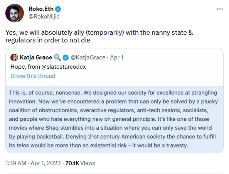Click the Apr 1 date of quoted tweet
This screenshot has width=229, height=174.
coord(116,57)
